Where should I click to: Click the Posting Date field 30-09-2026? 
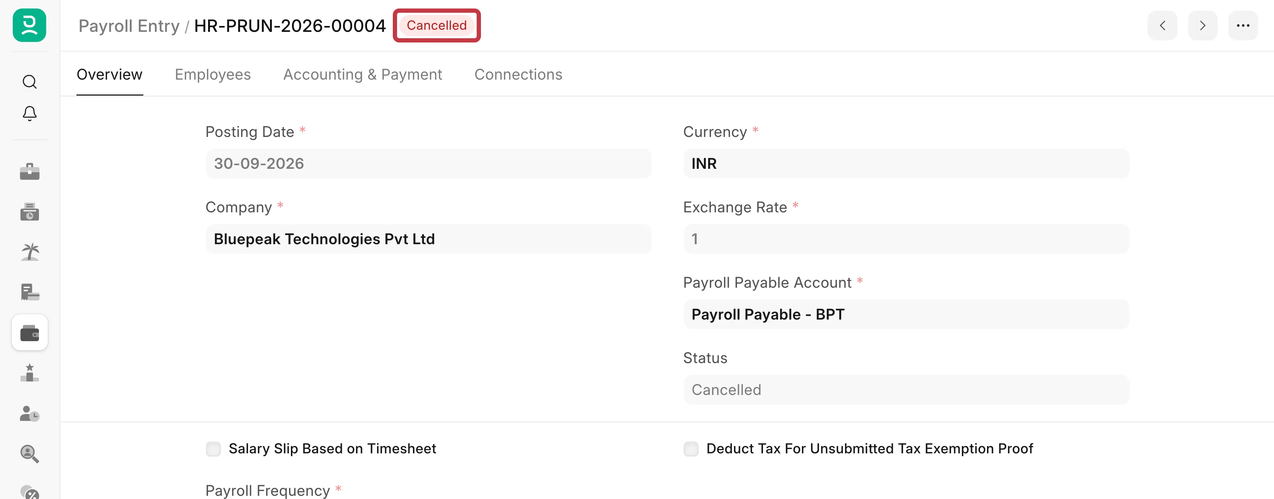428,163
